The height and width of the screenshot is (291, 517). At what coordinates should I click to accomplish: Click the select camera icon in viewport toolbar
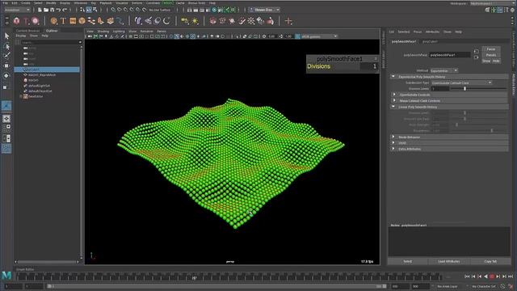point(90,36)
